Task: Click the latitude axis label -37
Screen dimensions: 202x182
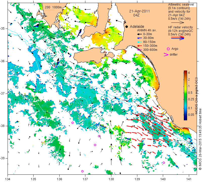Action: 3,93
